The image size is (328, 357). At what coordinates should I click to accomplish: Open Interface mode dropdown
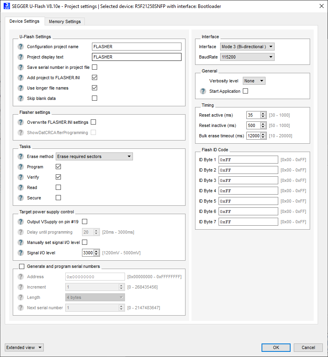click(247, 47)
